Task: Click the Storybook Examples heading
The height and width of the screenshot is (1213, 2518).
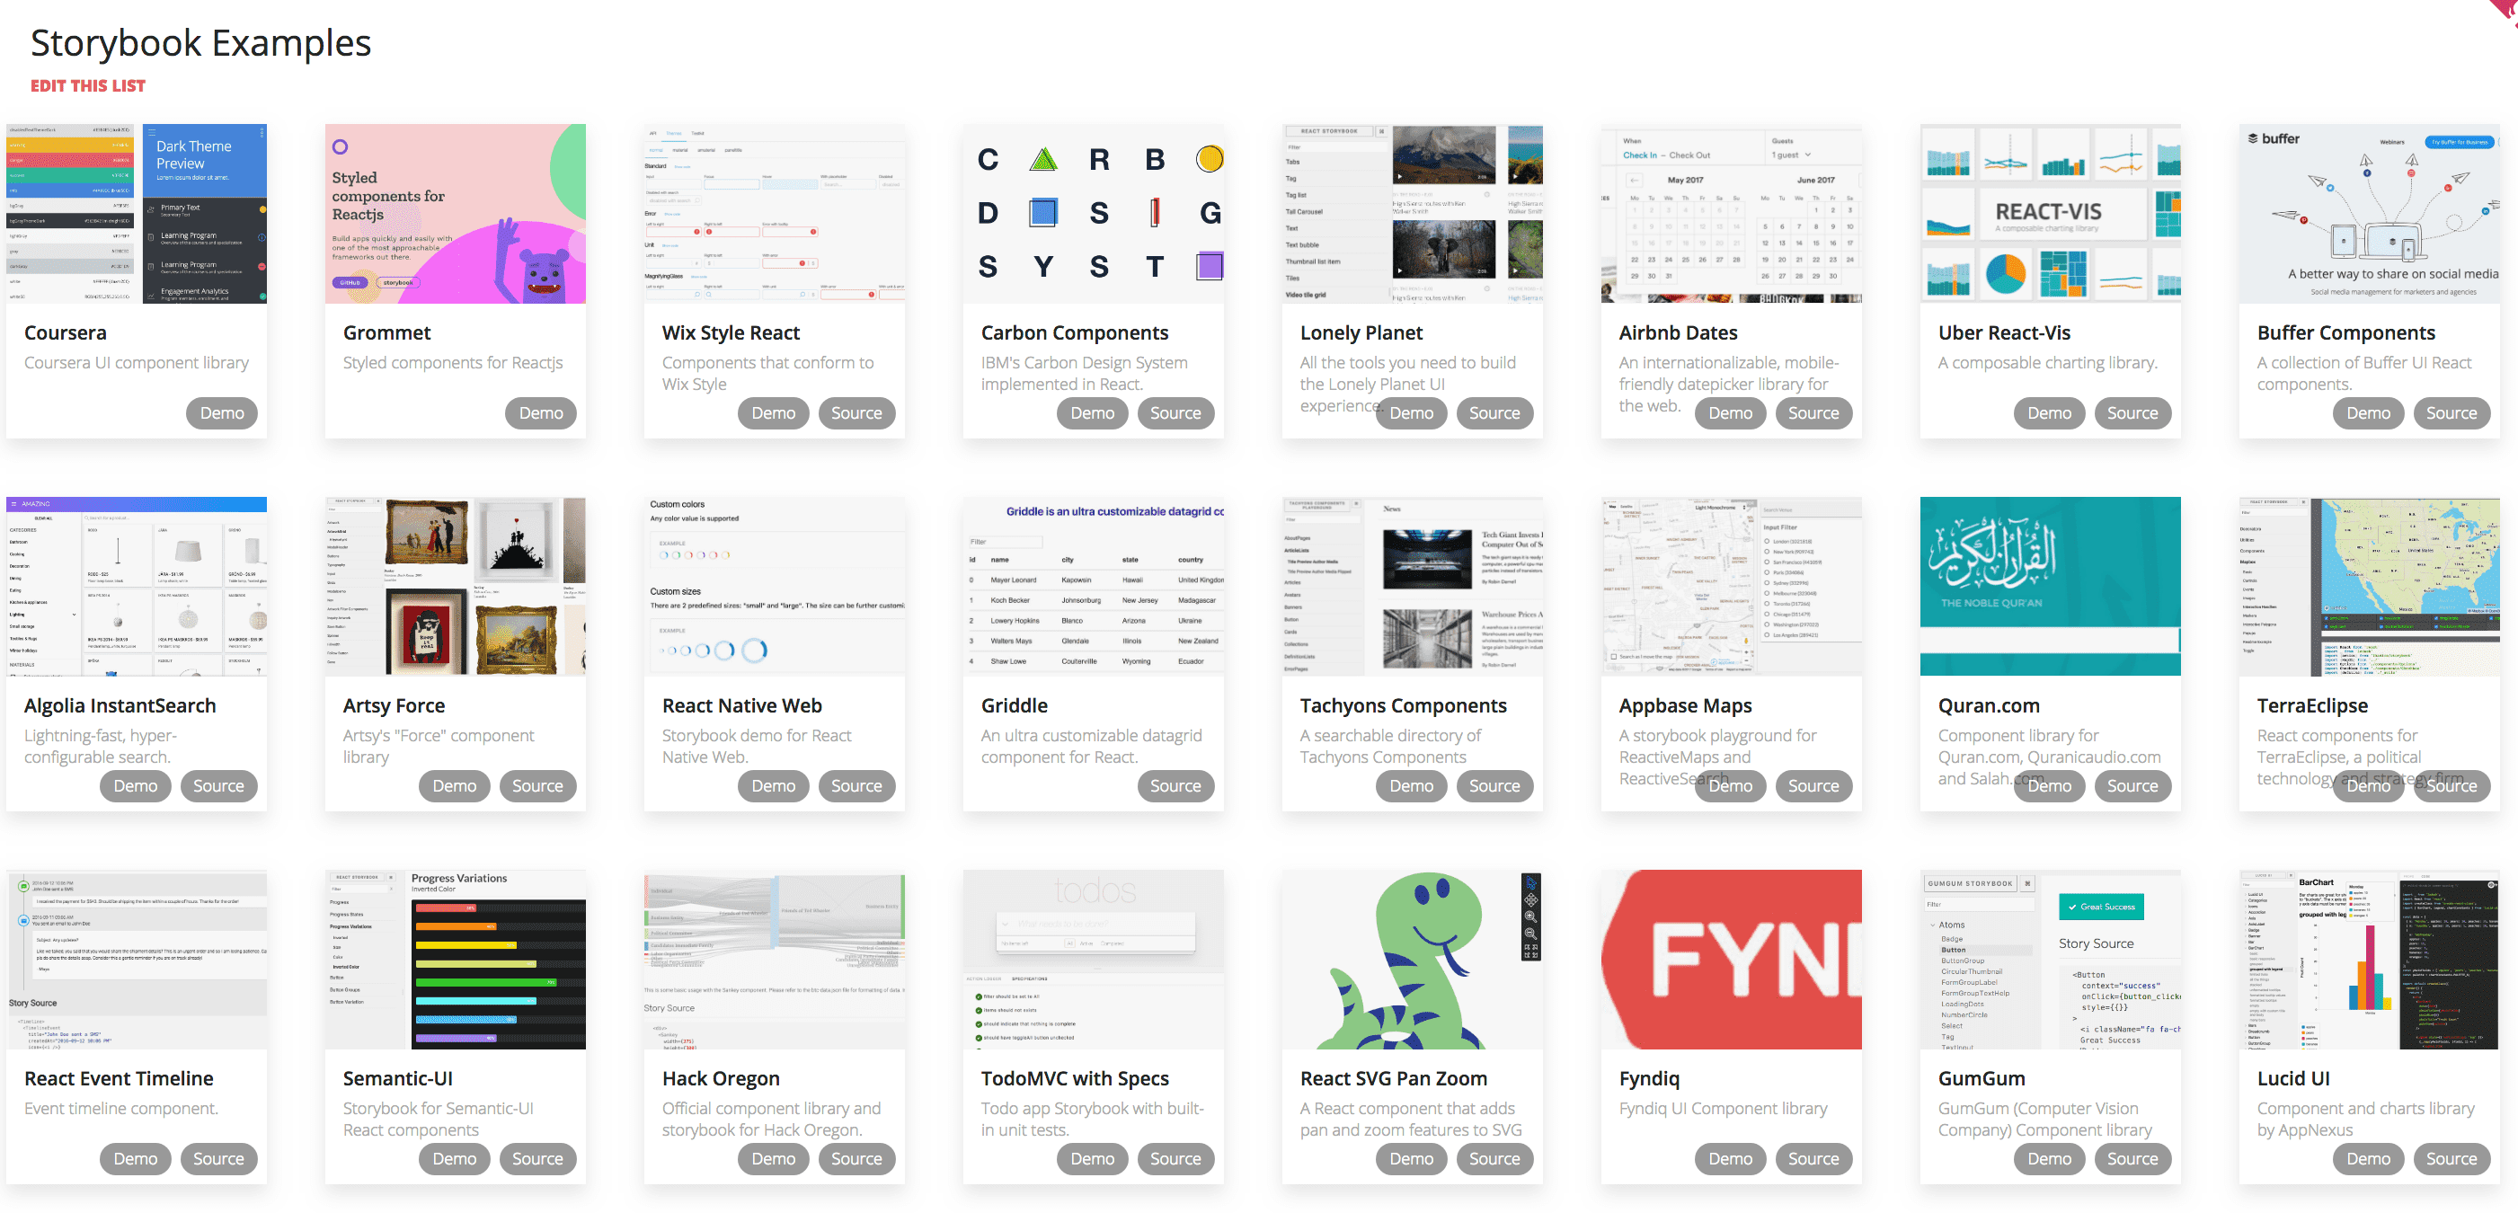Action: (x=200, y=44)
